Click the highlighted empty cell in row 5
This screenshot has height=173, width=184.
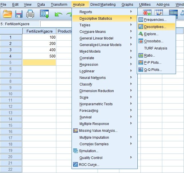pyautogui.click(x=39, y=62)
